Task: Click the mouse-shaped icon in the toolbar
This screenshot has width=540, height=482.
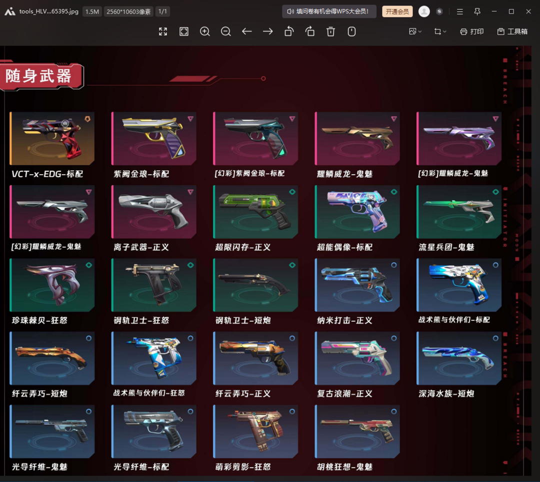Action: 351,32
